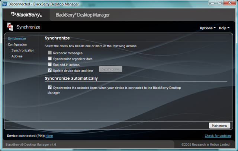This screenshot has width=238, height=151.
Task: Select Synchronize in the left sidebar
Action: click(x=17, y=39)
